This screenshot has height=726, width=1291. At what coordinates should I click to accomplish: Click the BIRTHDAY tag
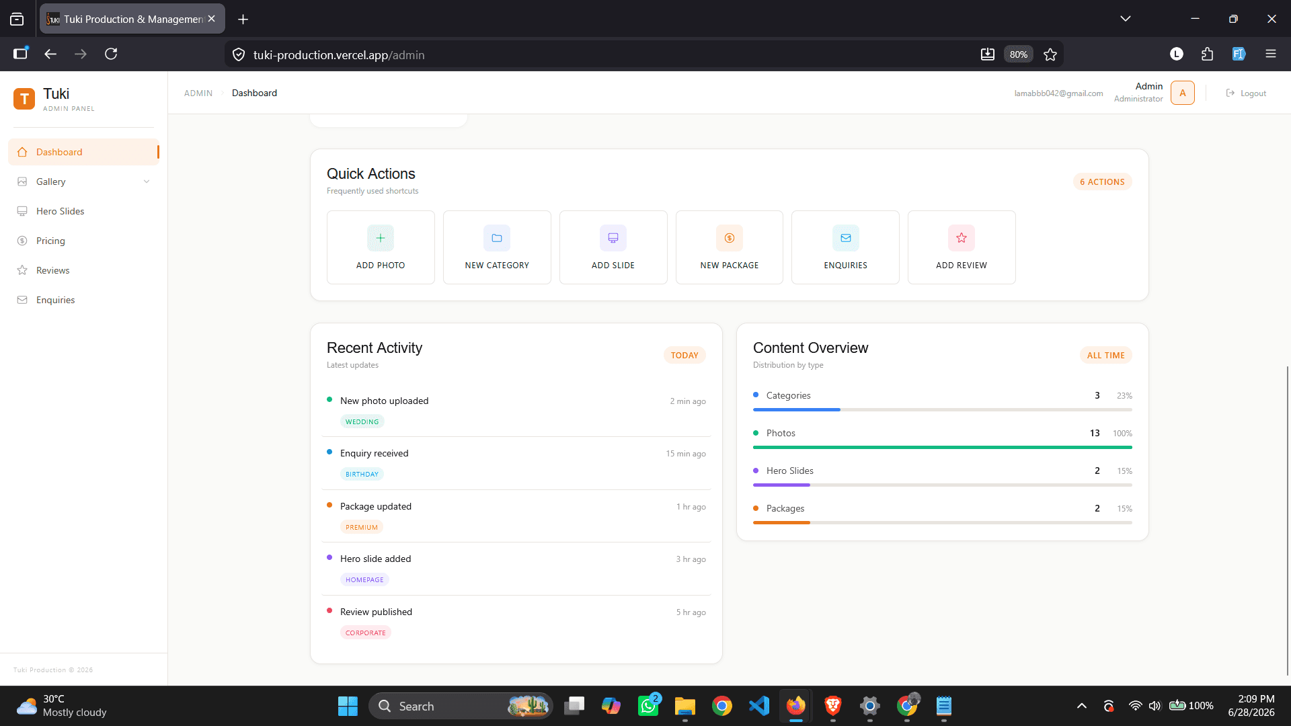[x=362, y=474]
